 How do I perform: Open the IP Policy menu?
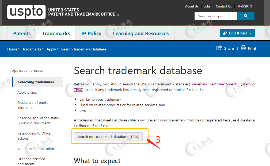91,33
